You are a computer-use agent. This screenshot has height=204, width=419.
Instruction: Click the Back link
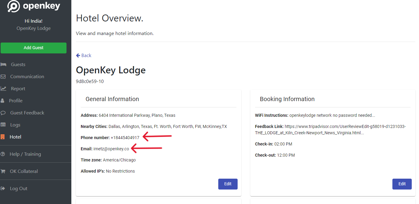tap(84, 56)
